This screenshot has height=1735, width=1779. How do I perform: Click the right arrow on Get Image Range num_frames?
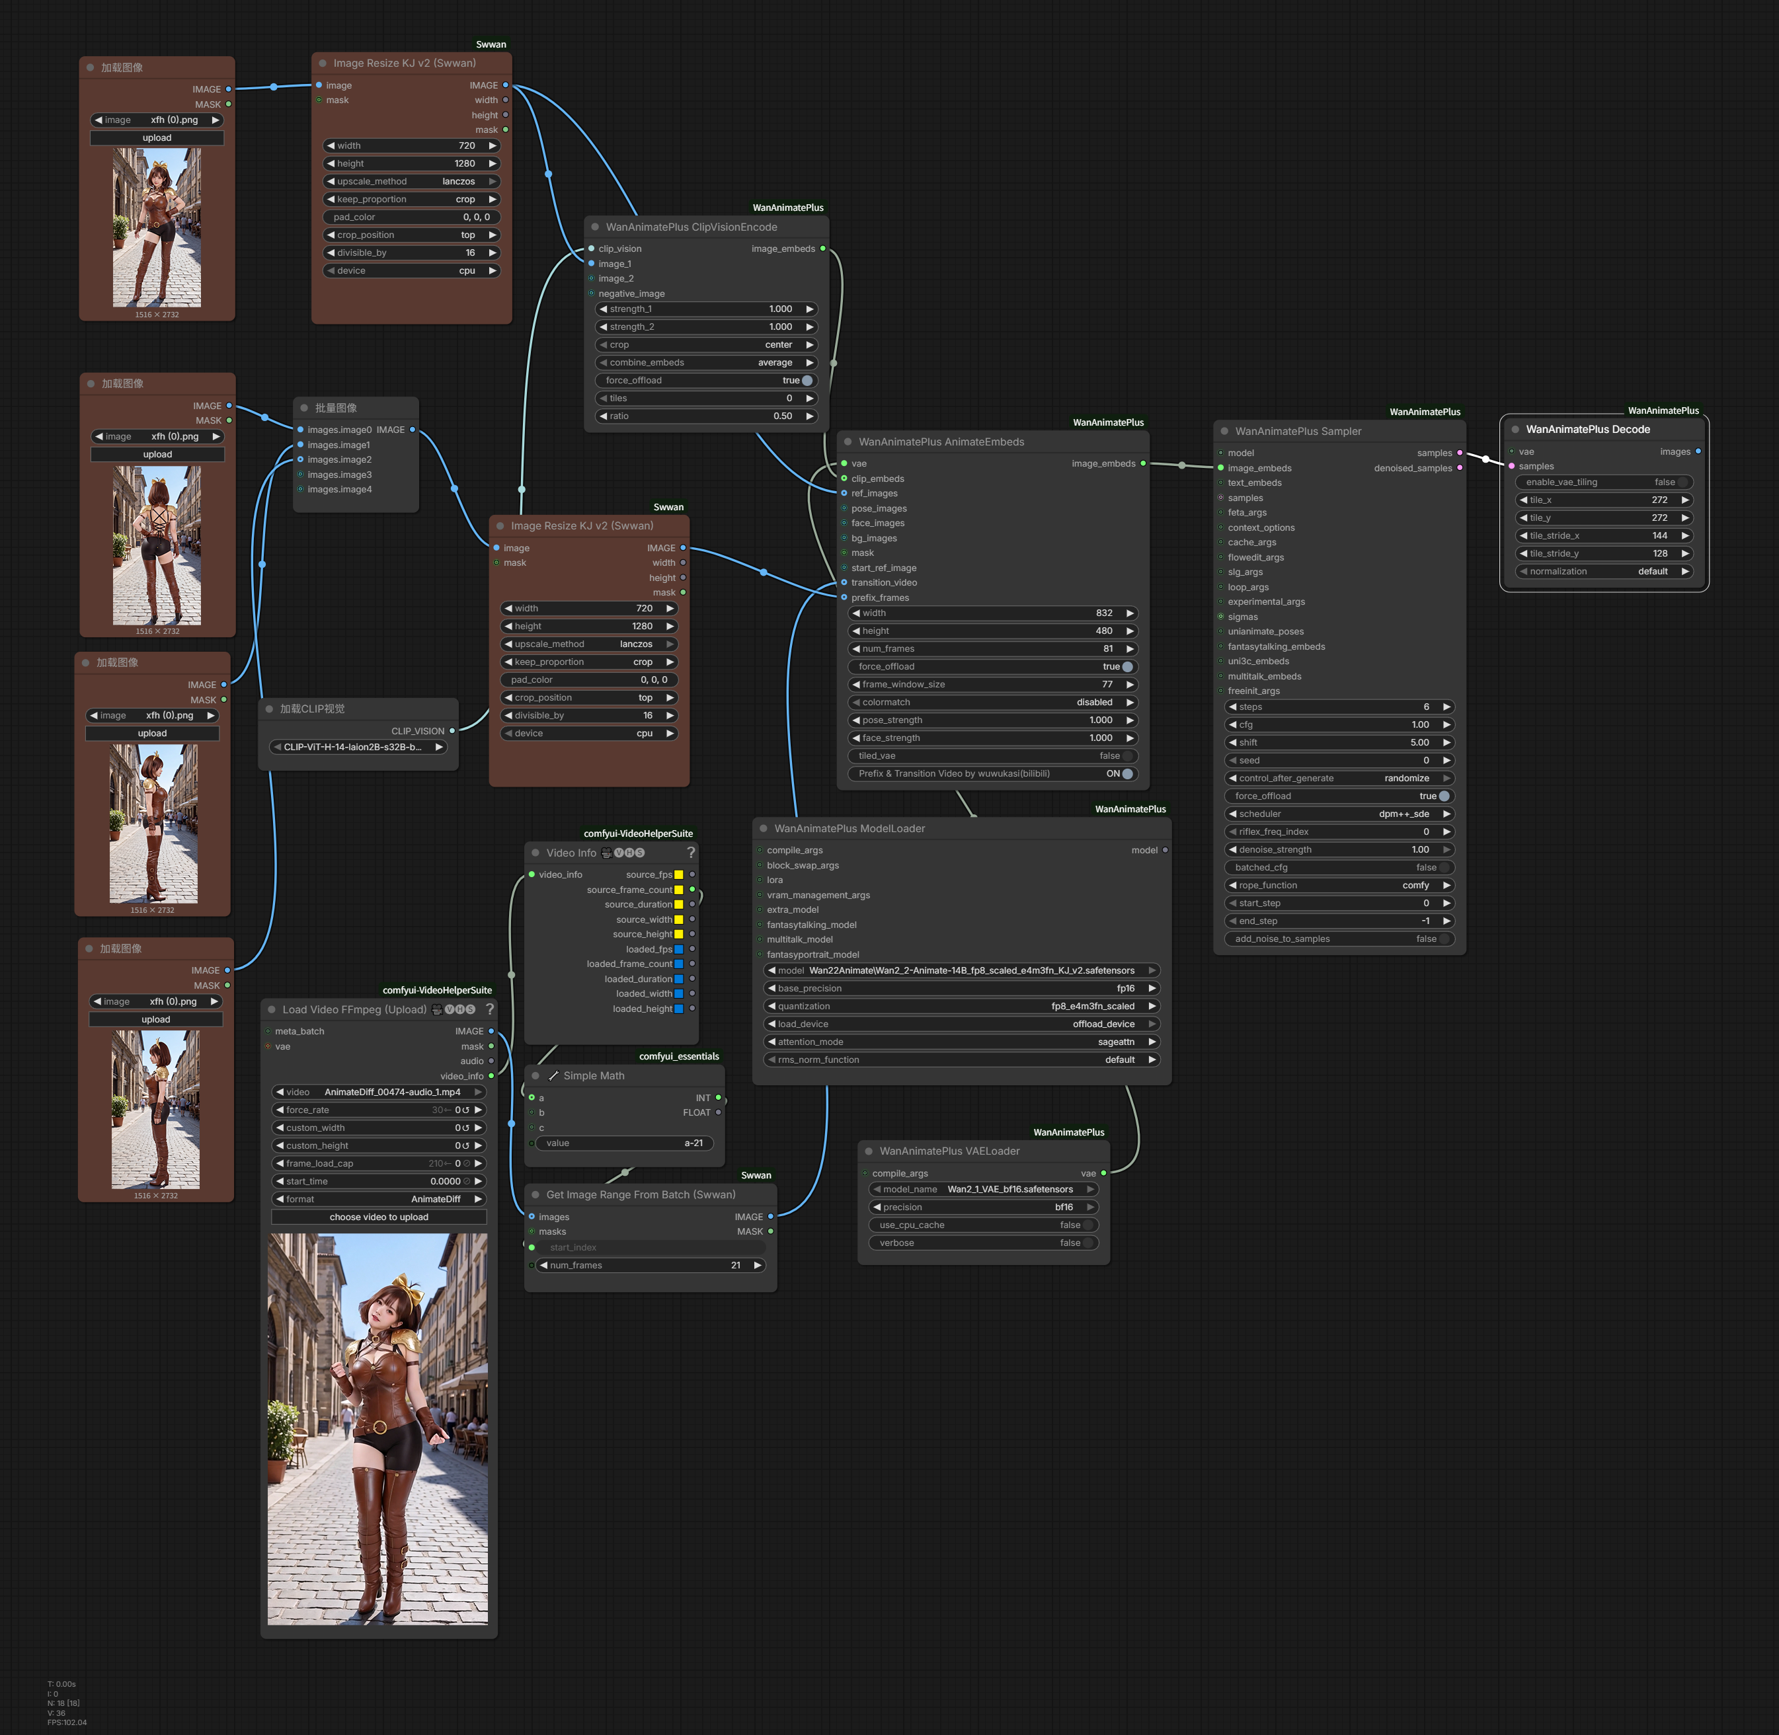pos(758,1265)
